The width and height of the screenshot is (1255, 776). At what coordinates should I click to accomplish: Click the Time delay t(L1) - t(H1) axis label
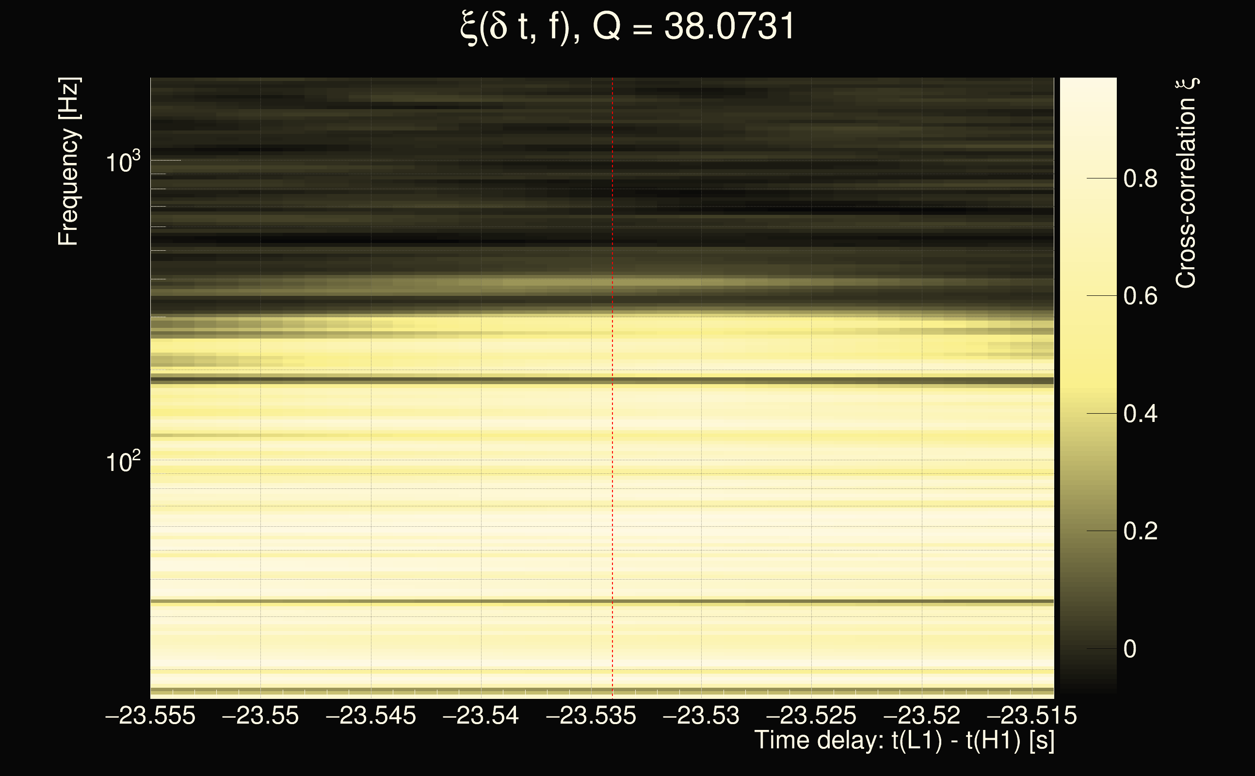[904, 740]
